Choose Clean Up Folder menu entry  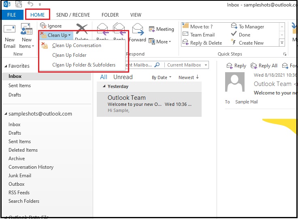[82, 55]
